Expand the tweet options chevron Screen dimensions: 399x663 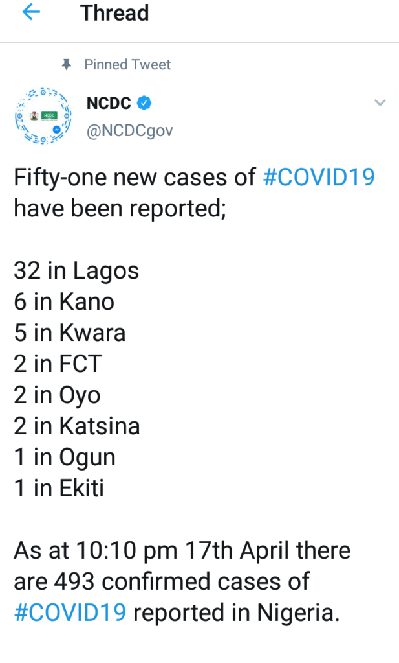(380, 103)
